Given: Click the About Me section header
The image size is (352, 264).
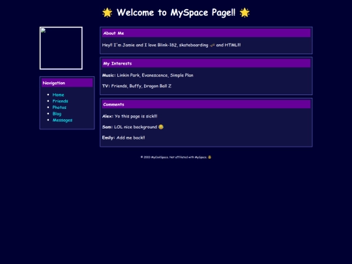Looking at the screenshot, I should 206,33.
